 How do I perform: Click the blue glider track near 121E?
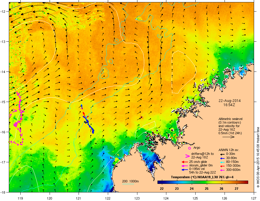point(89,125)
